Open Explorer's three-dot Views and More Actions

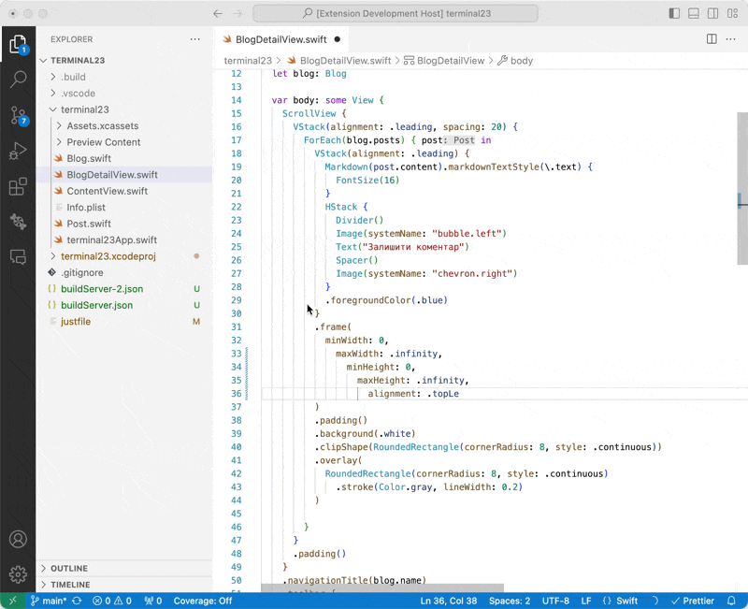point(195,39)
